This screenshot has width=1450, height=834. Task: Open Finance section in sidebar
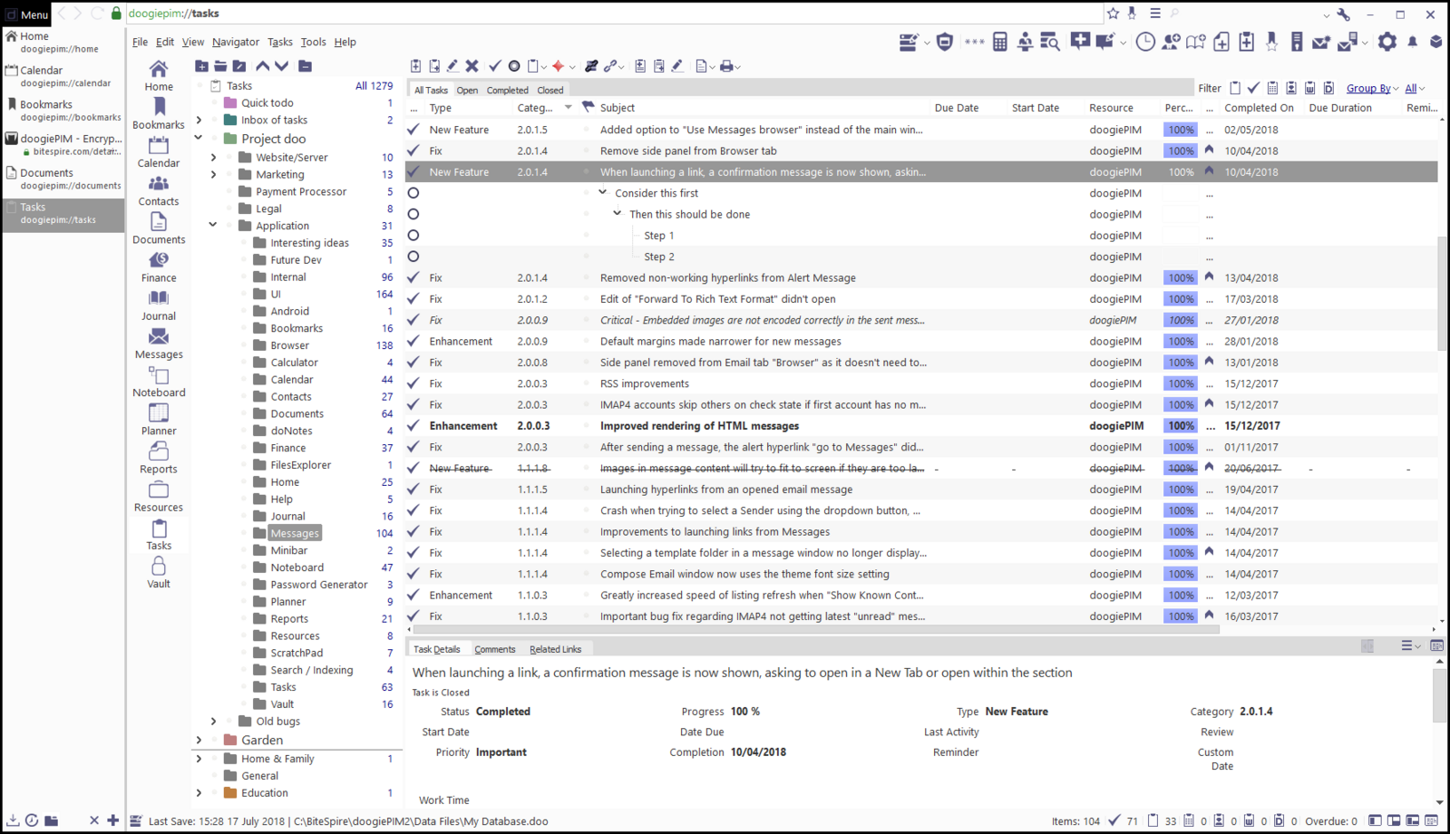coord(159,267)
